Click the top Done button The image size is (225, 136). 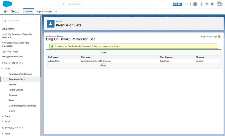point(104,53)
